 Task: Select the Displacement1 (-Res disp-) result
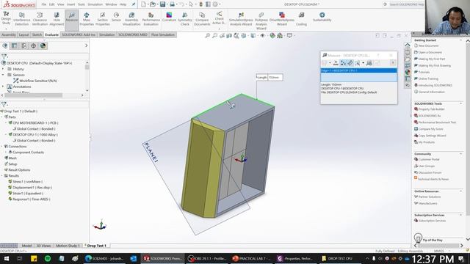point(32,188)
